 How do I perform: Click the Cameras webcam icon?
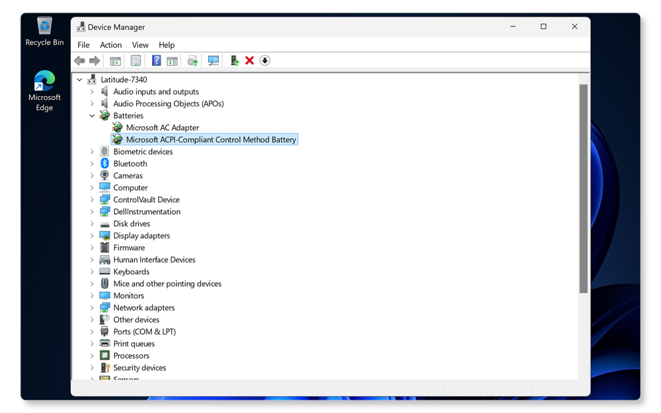104,175
